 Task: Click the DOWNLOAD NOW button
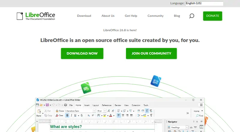point(82,53)
